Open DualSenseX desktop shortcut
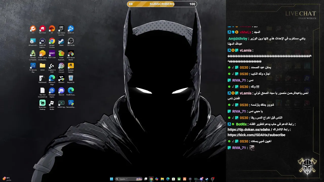 pos(42,79)
